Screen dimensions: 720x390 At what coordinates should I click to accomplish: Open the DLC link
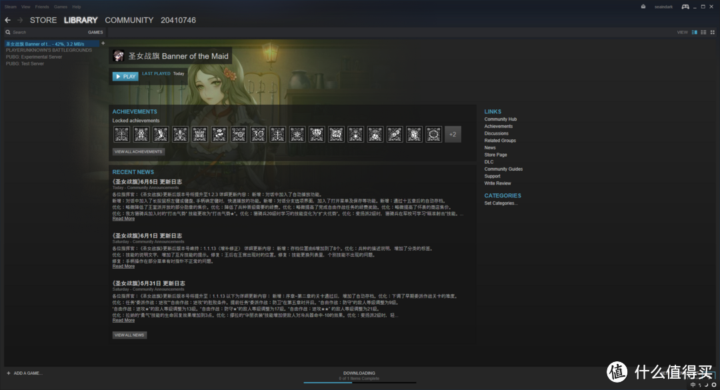[x=489, y=162]
